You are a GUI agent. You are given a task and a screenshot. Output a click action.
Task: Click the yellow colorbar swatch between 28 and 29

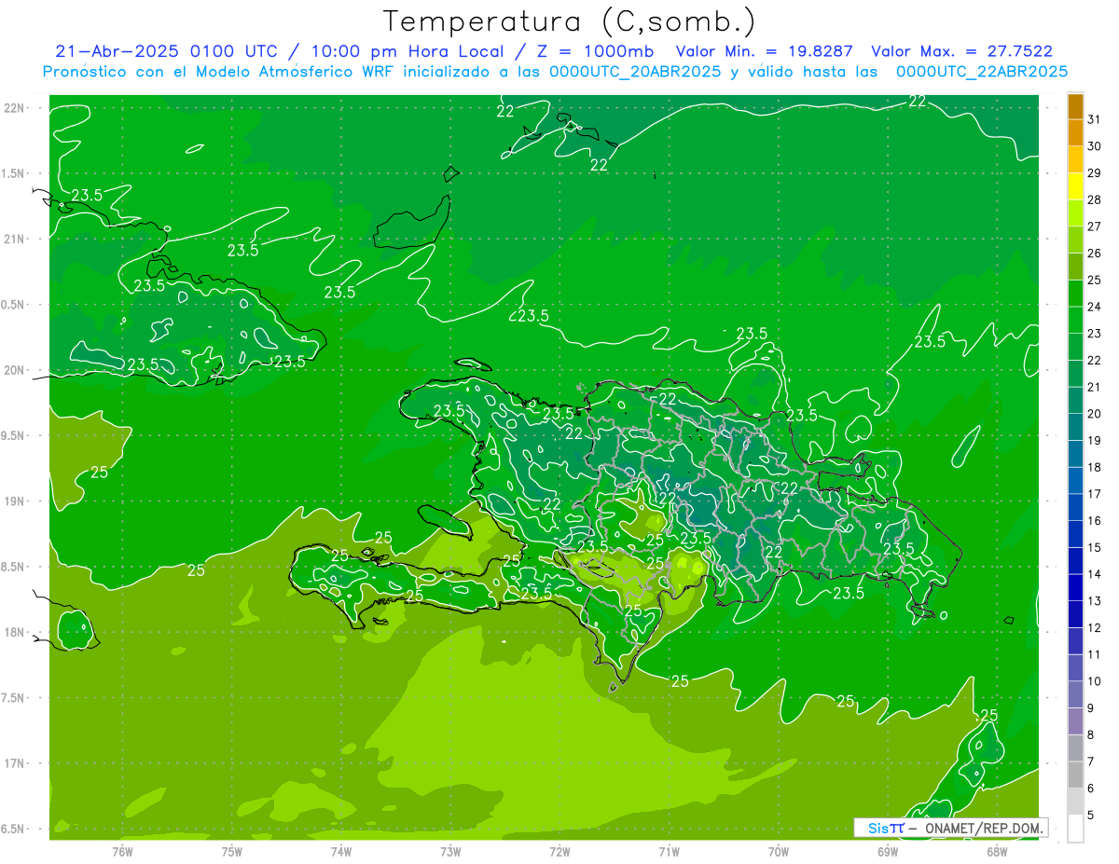coord(1075,186)
